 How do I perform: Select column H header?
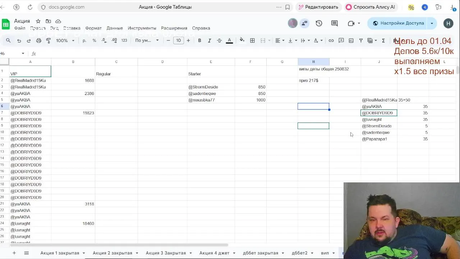coord(313,62)
